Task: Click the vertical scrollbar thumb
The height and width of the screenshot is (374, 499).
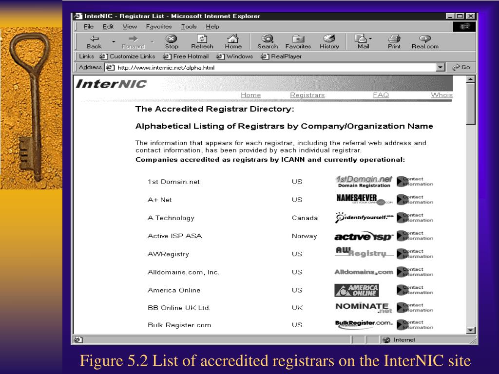Action: (x=471, y=104)
